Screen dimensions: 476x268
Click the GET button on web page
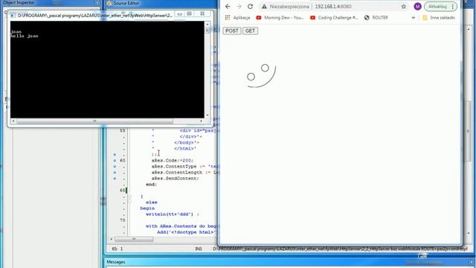[x=250, y=31]
